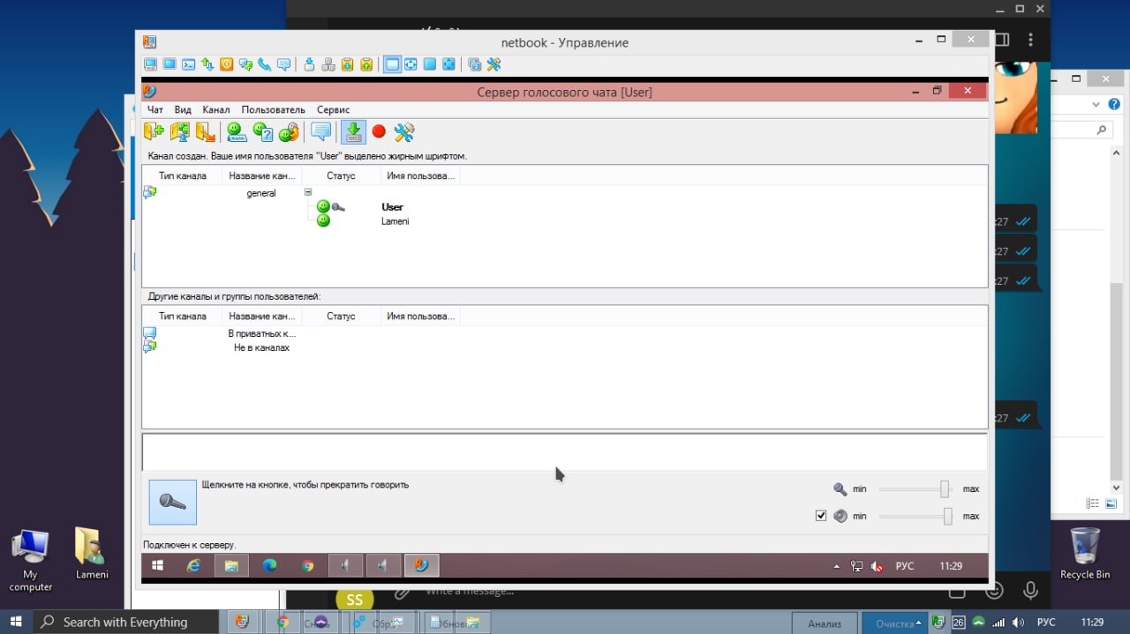Click the remote Start button inside netbook window
The height and width of the screenshot is (634, 1130).
pos(158,565)
